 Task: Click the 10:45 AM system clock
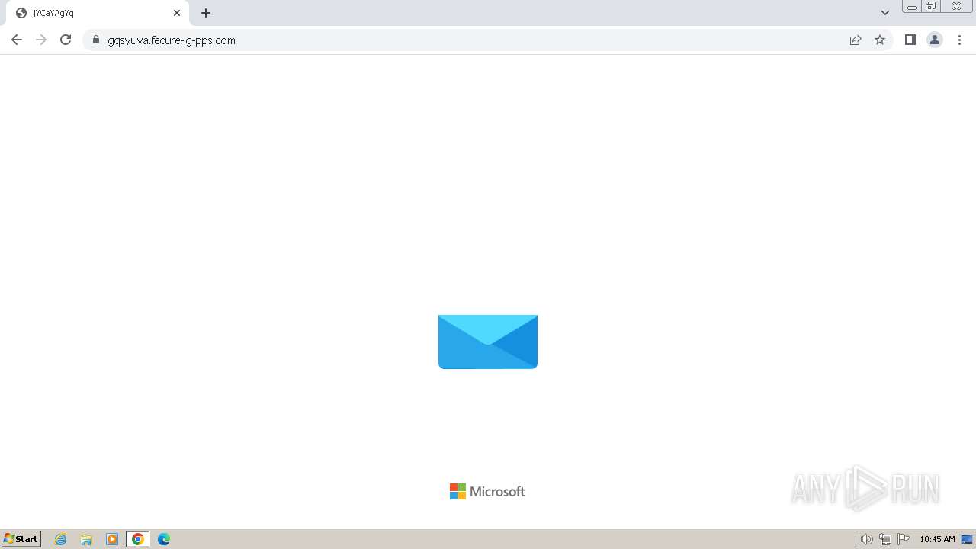[937, 539]
